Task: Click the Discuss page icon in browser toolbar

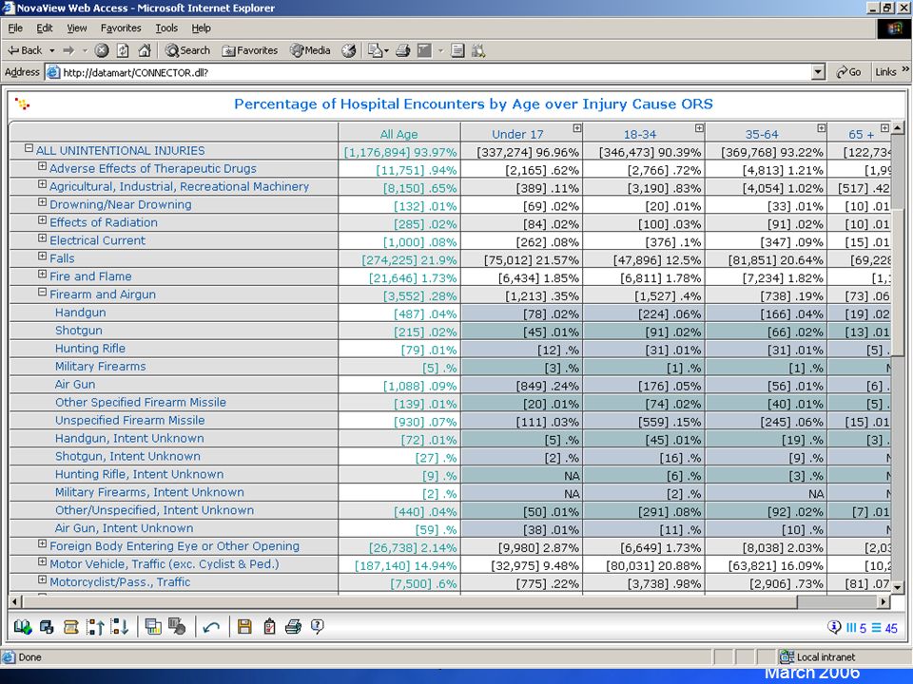Action: coord(457,50)
